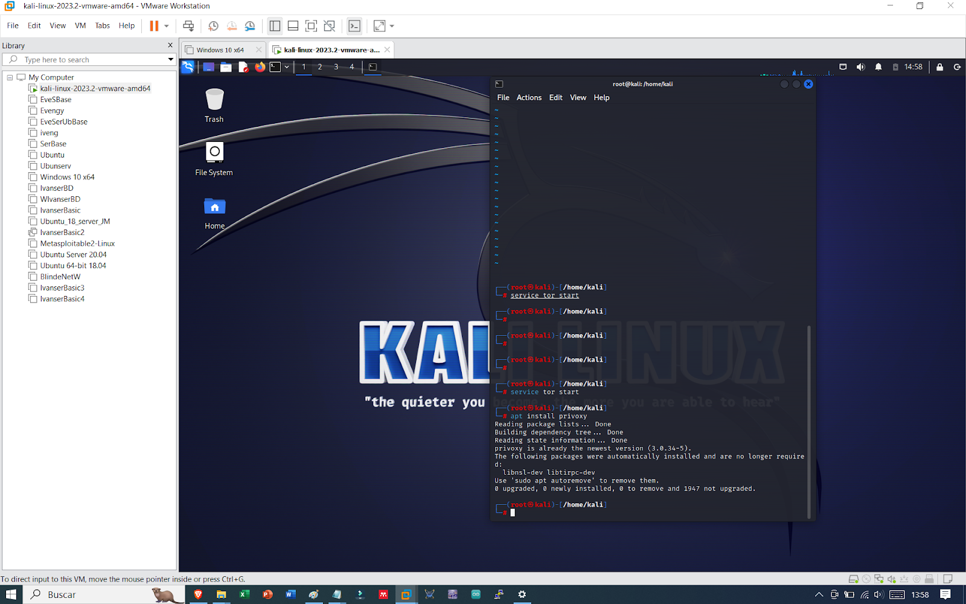
Task: Open the power options dropdown arrow beside pause
Action: pos(167,26)
